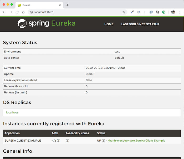Click the sync arrows extension icon
184x159 pixels.
click(157, 12)
